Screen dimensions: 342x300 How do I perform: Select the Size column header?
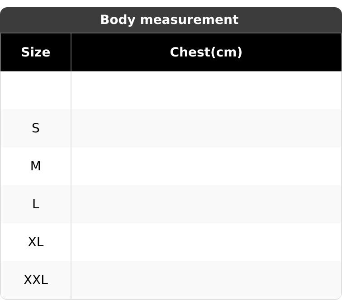[x=36, y=52]
